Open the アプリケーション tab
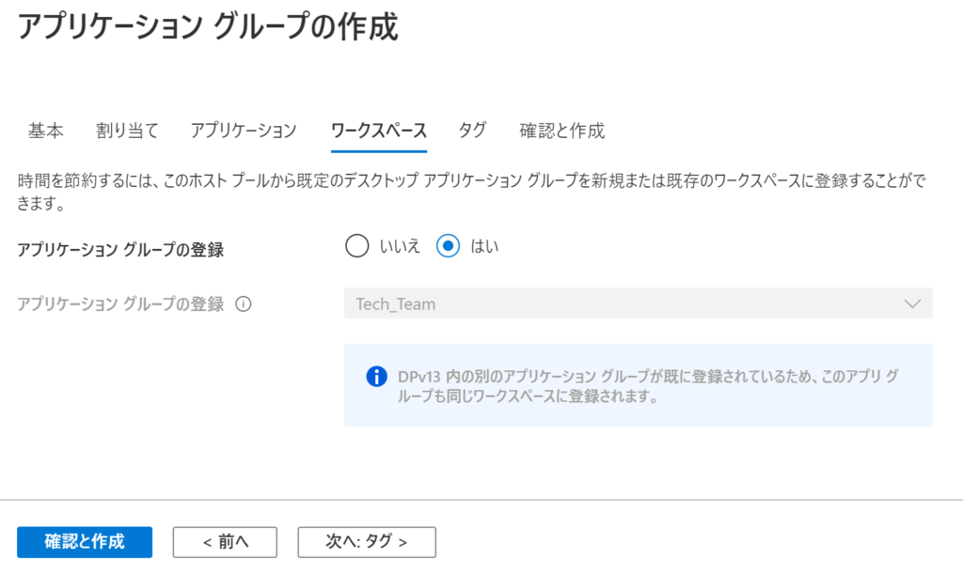963x575 pixels. 244,130
